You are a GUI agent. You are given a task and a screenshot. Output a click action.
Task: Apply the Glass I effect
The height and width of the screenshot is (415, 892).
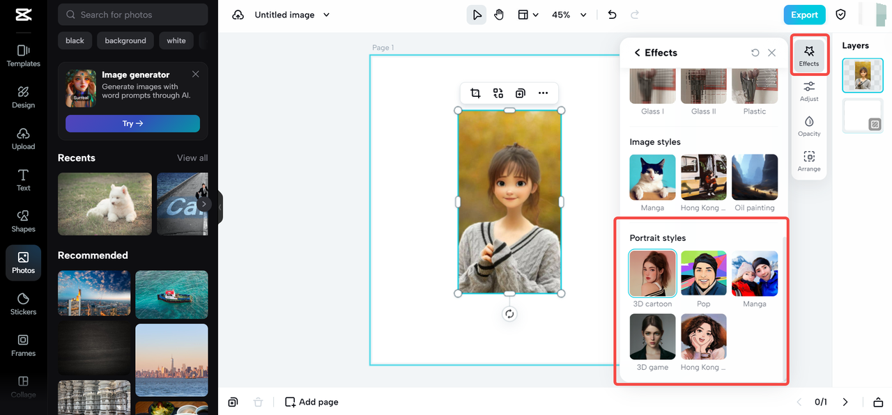click(652, 86)
